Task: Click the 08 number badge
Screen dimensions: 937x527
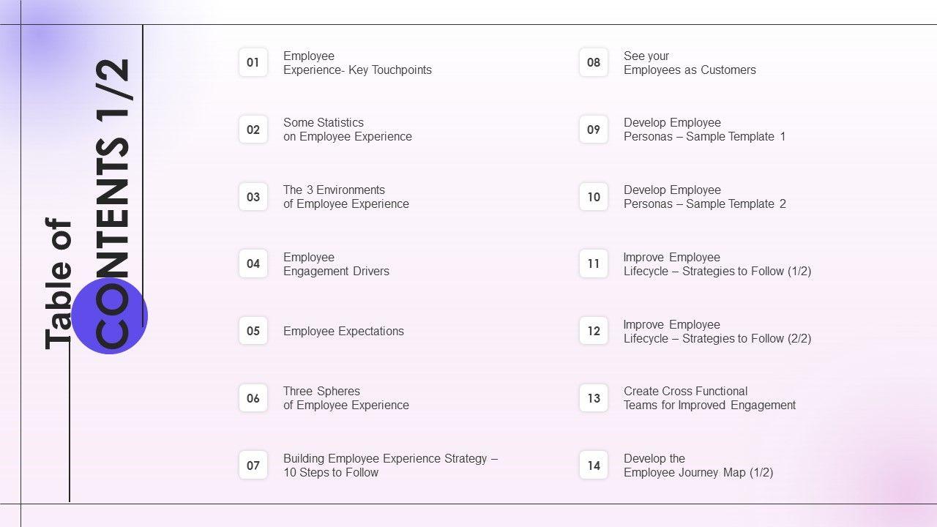Action: click(x=594, y=63)
